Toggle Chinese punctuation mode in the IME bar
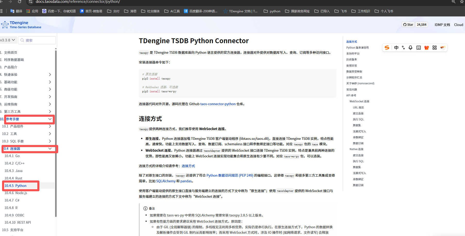The height and width of the screenshot is (236, 465). pos(403,48)
